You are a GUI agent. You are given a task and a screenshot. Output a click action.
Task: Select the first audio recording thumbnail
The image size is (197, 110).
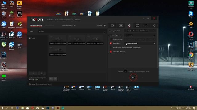point(58,40)
